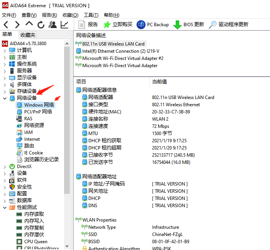The image size is (270, 250).
Task: Open the 工具(T) menu
Action: pos(91,15)
